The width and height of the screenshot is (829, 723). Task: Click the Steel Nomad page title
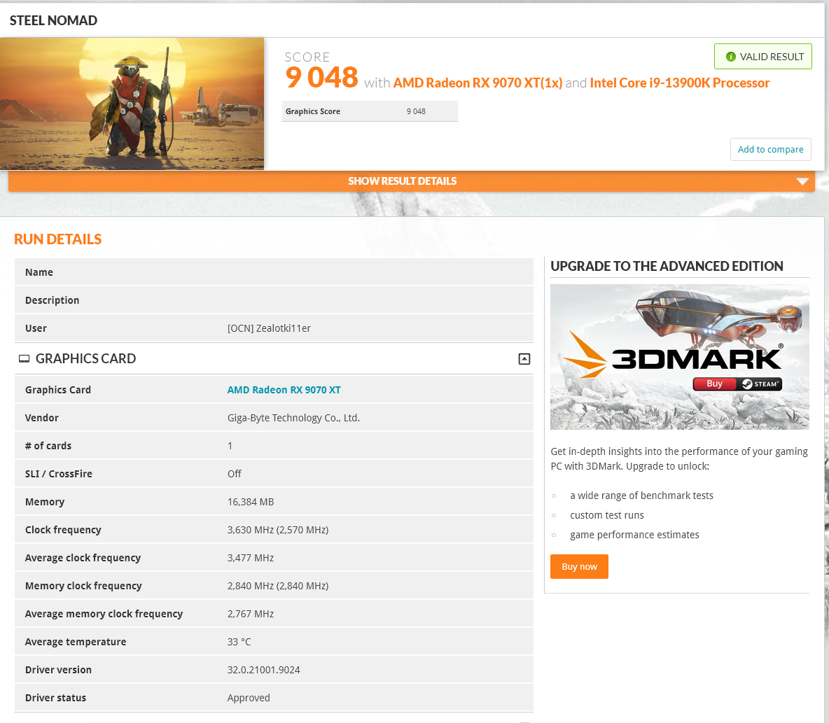53,20
